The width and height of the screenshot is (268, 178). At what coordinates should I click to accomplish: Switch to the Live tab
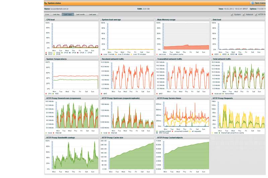[47, 14]
